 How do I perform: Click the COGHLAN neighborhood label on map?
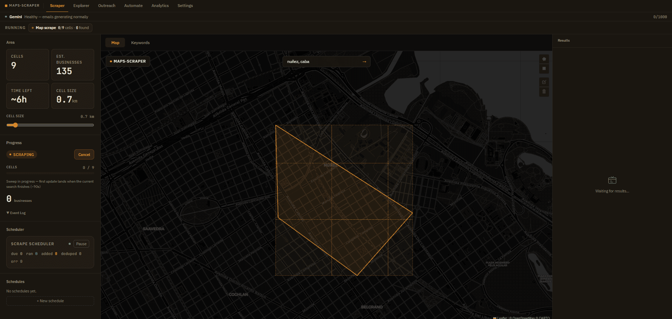pos(238,295)
